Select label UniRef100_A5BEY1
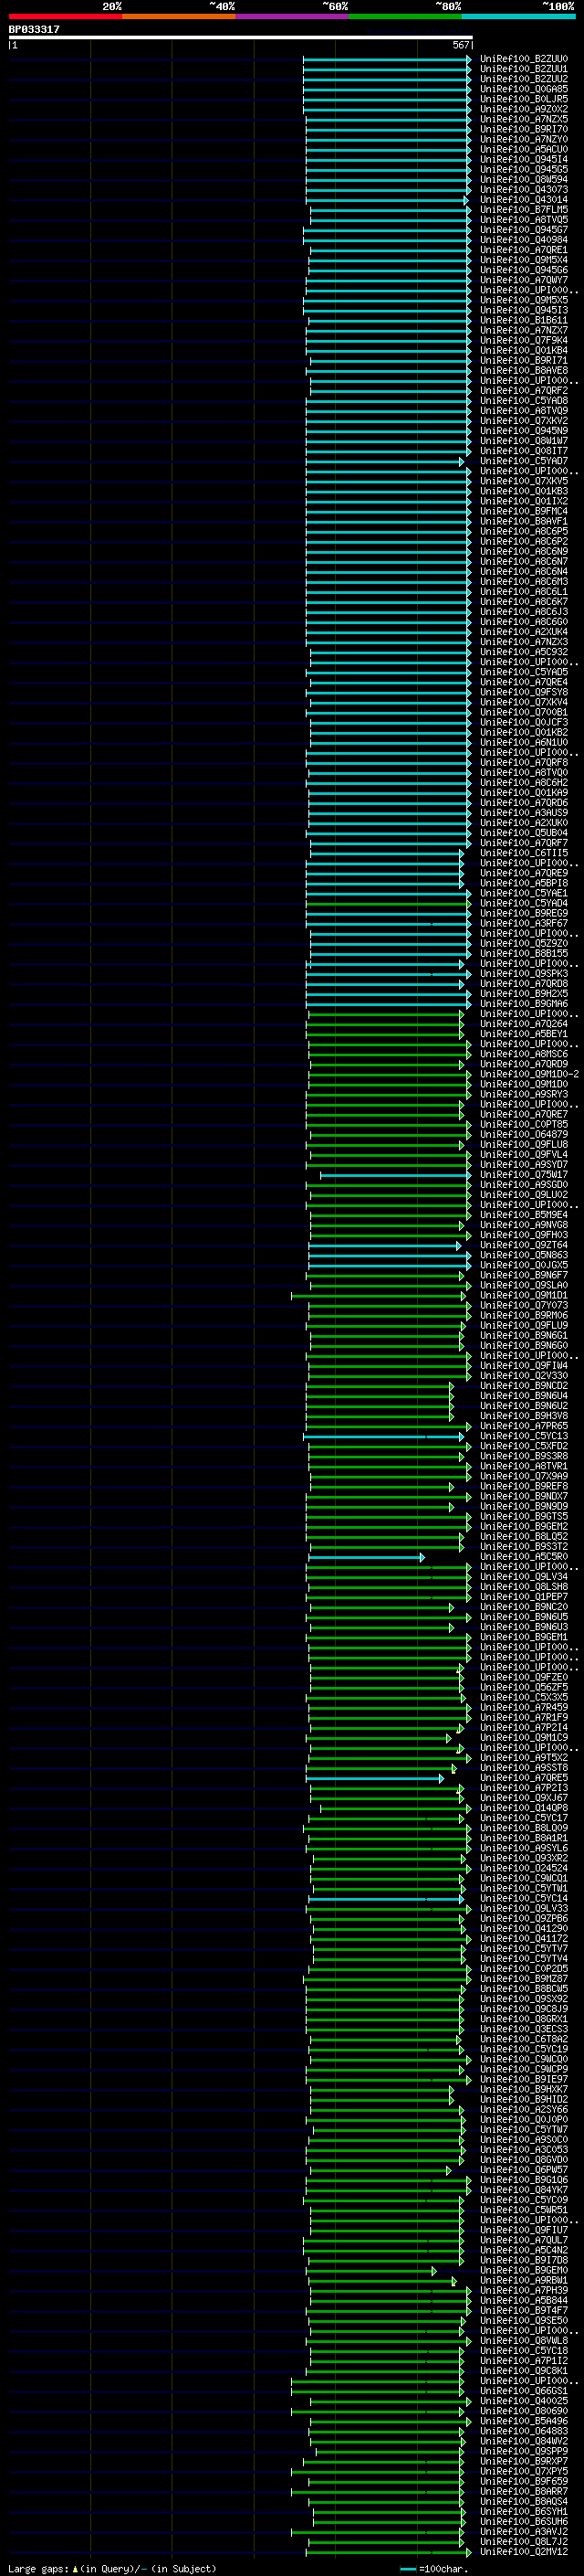The image size is (584, 2576). [523, 1034]
